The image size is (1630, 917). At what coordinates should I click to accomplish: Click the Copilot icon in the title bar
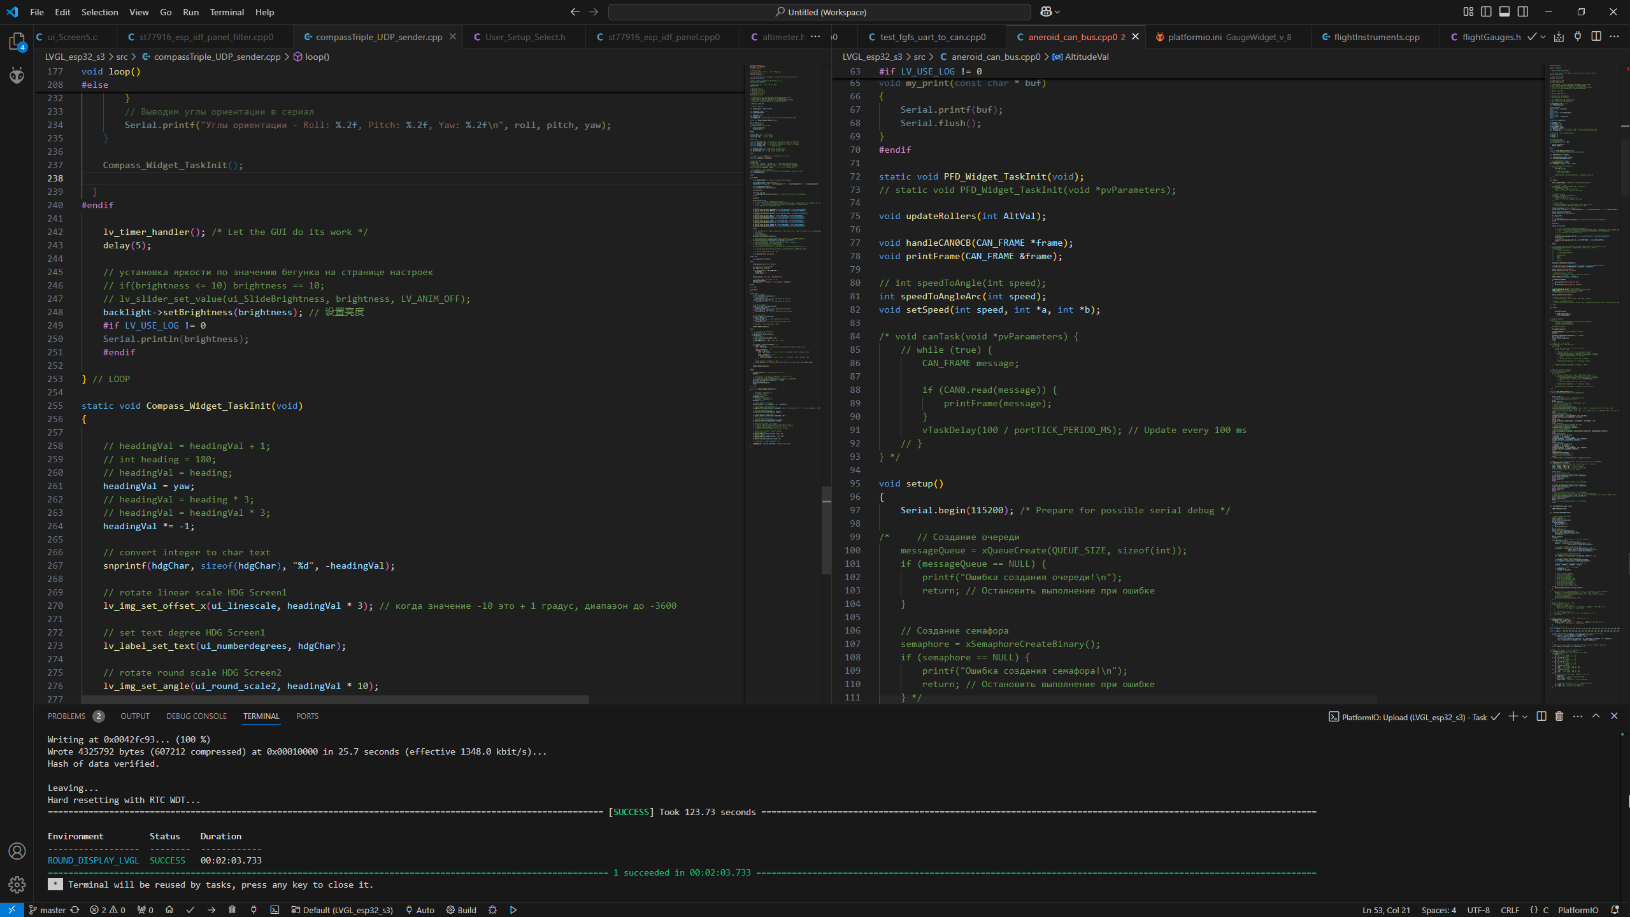[x=1046, y=11]
